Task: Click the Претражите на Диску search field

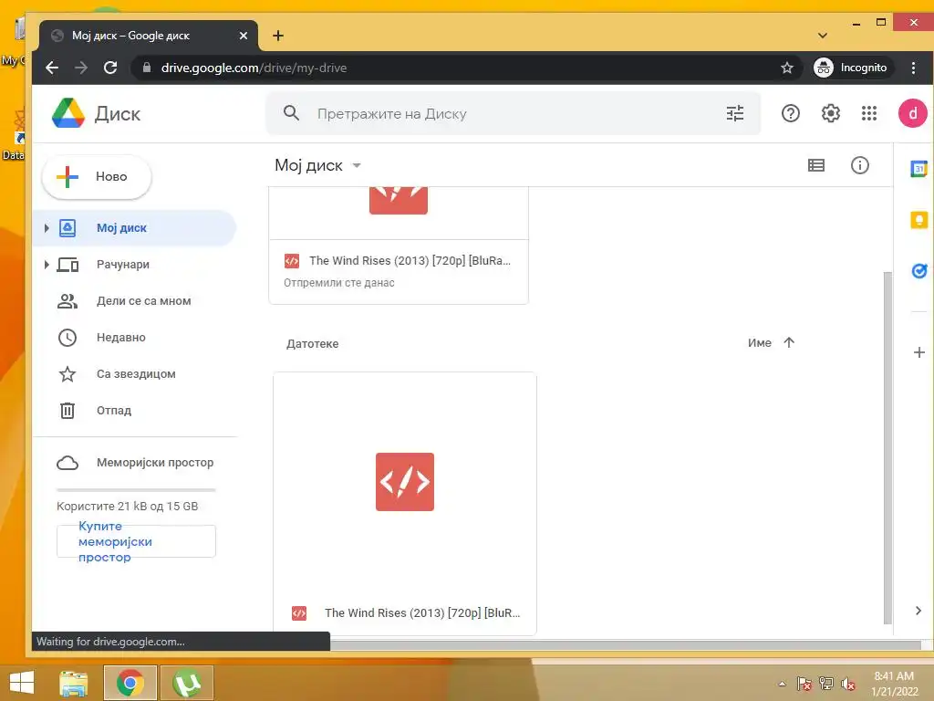Action: tap(513, 113)
